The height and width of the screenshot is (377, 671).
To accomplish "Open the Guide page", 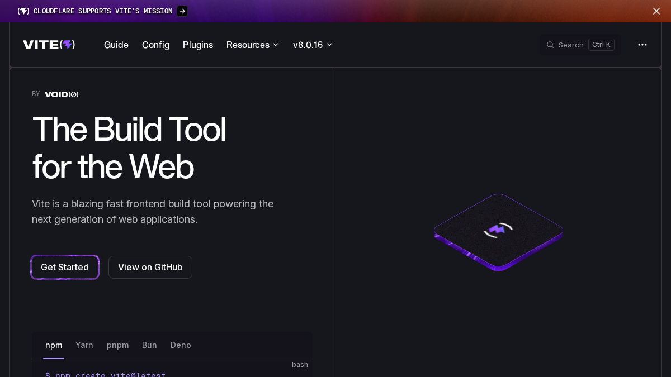I will [116, 45].
